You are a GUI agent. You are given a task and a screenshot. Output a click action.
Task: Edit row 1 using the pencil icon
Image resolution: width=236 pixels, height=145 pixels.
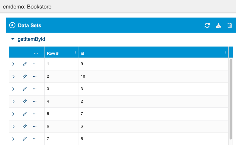25,64
